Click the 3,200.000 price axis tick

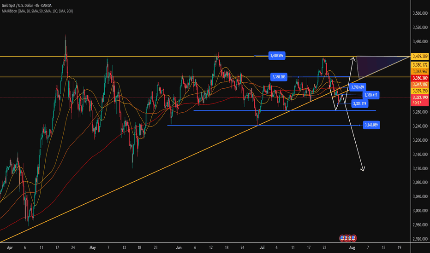420,140
